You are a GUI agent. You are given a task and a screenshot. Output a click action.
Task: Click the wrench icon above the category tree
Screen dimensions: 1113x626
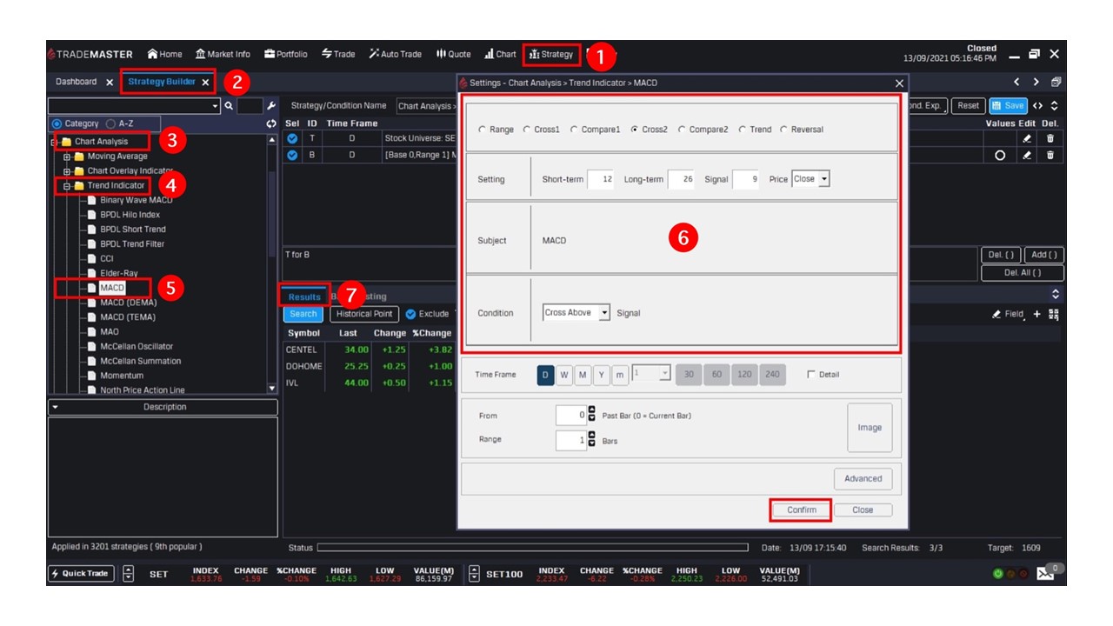tap(270, 106)
